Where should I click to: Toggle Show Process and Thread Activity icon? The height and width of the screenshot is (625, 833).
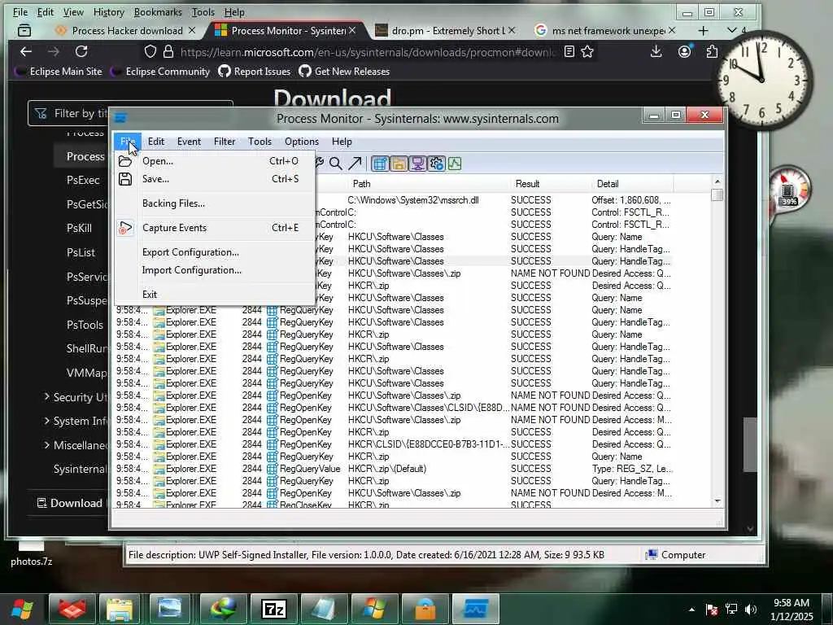[x=436, y=164]
